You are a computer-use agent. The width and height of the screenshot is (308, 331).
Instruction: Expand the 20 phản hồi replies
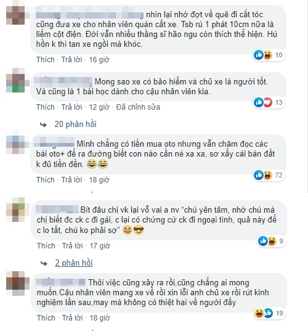click(x=75, y=124)
